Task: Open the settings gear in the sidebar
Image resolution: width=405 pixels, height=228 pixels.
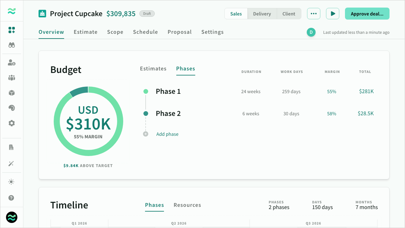Action: [11, 123]
